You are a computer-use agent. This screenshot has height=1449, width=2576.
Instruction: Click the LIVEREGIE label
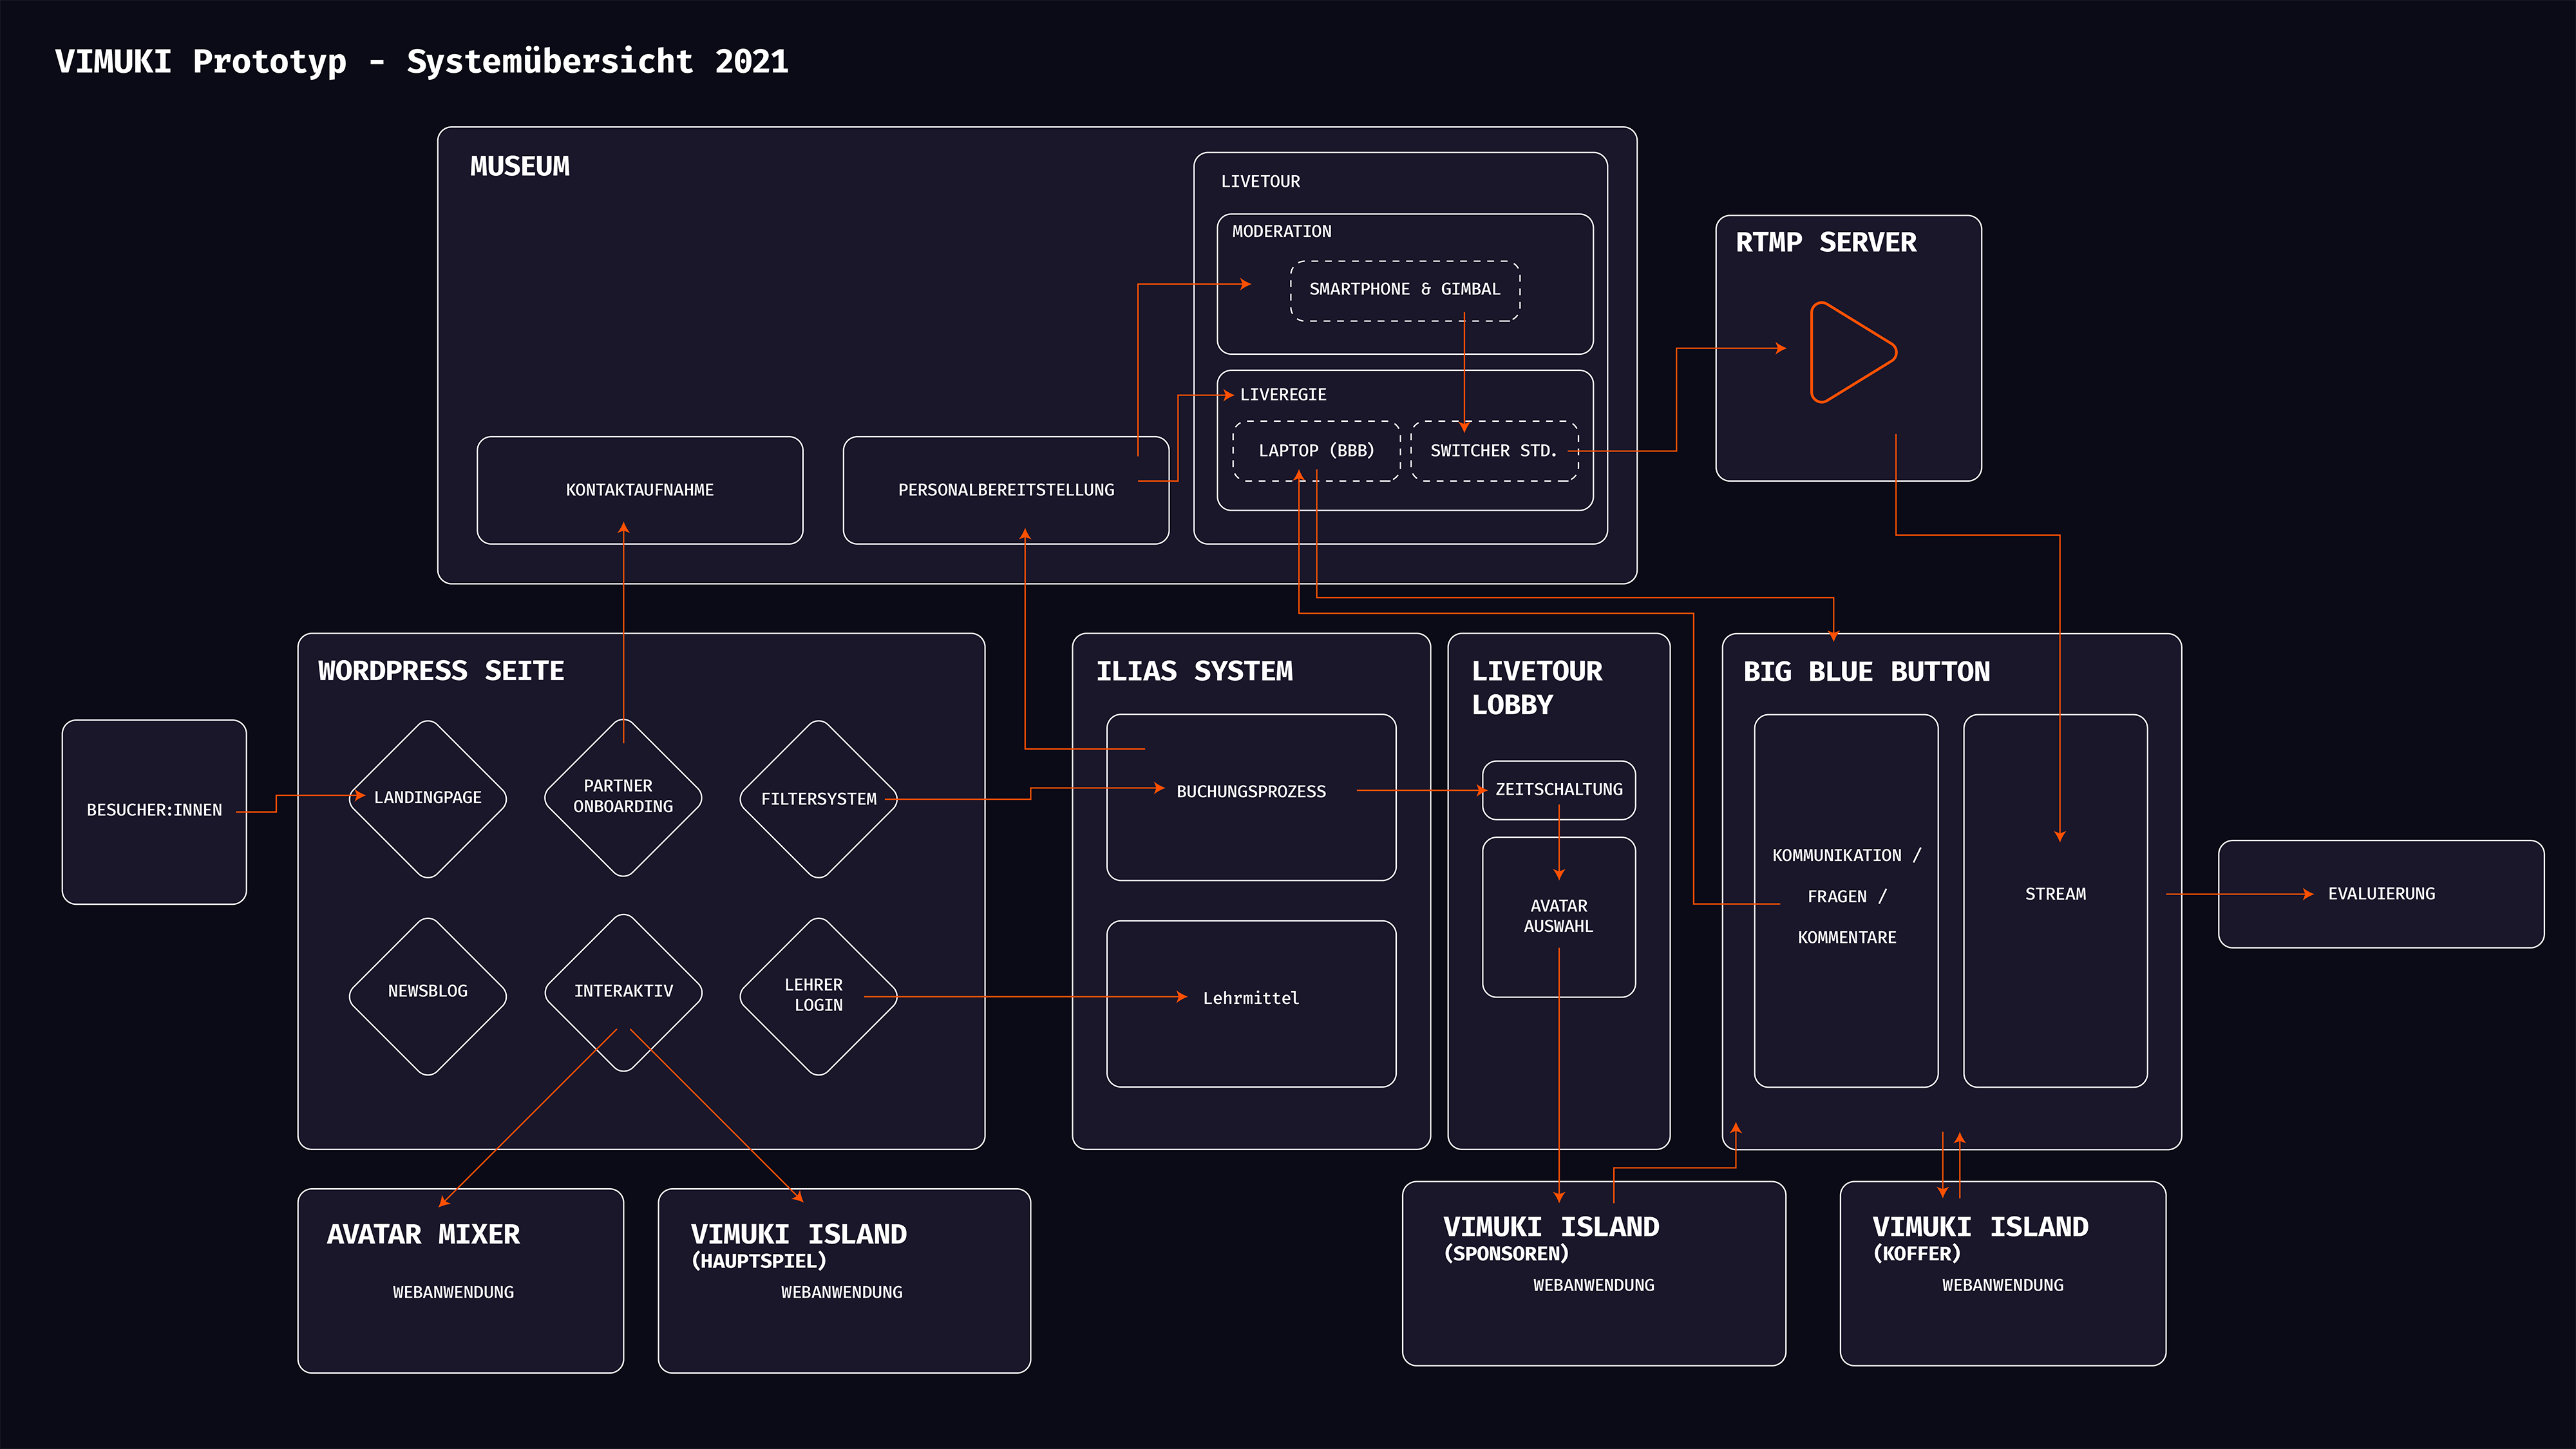(x=1283, y=395)
